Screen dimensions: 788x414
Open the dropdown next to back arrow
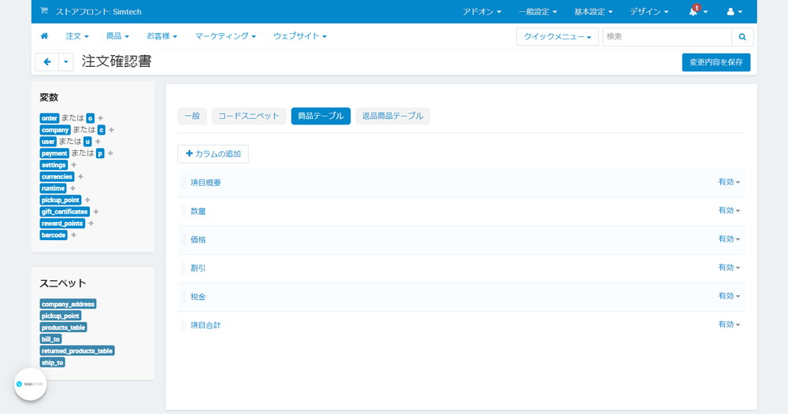tap(66, 61)
